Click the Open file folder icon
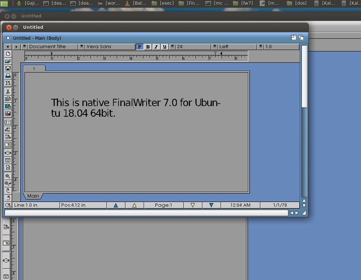 [8, 61]
